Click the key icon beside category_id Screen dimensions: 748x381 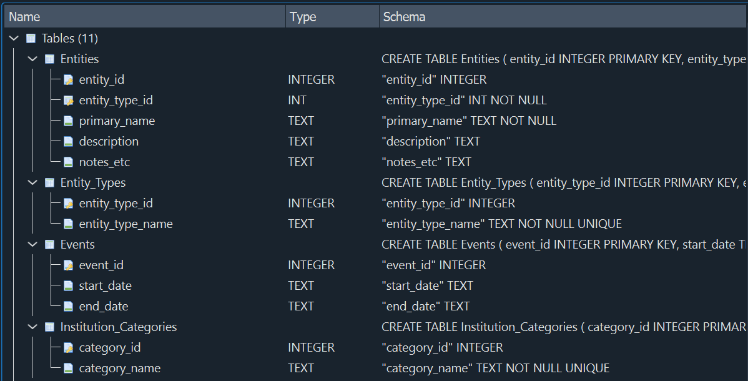(x=68, y=347)
